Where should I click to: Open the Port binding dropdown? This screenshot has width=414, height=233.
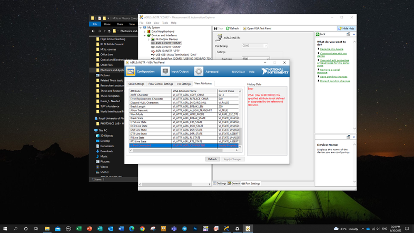click(x=265, y=46)
